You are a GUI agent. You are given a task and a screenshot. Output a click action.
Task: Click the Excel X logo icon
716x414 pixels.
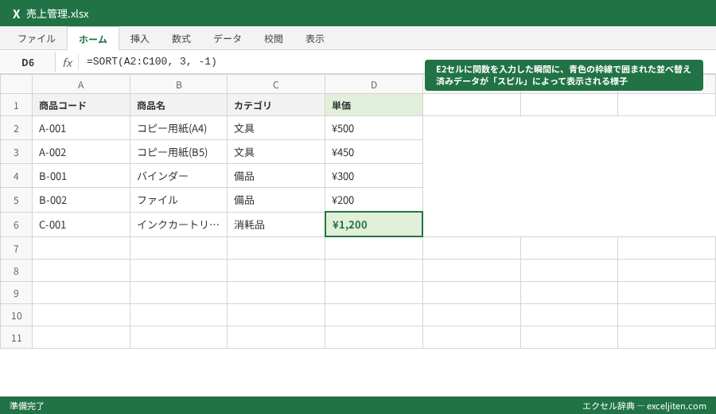[x=17, y=14]
